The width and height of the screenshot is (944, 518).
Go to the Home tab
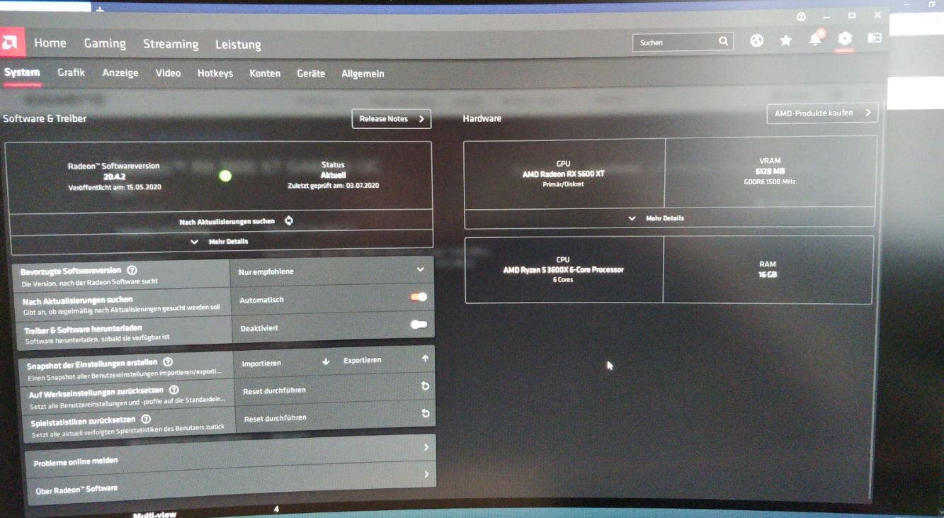click(x=50, y=43)
